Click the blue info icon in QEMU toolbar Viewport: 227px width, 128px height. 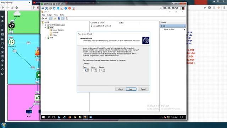coord(66,8)
